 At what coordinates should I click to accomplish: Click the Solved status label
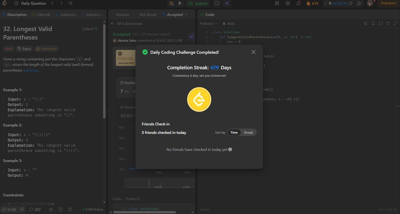pos(90,29)
